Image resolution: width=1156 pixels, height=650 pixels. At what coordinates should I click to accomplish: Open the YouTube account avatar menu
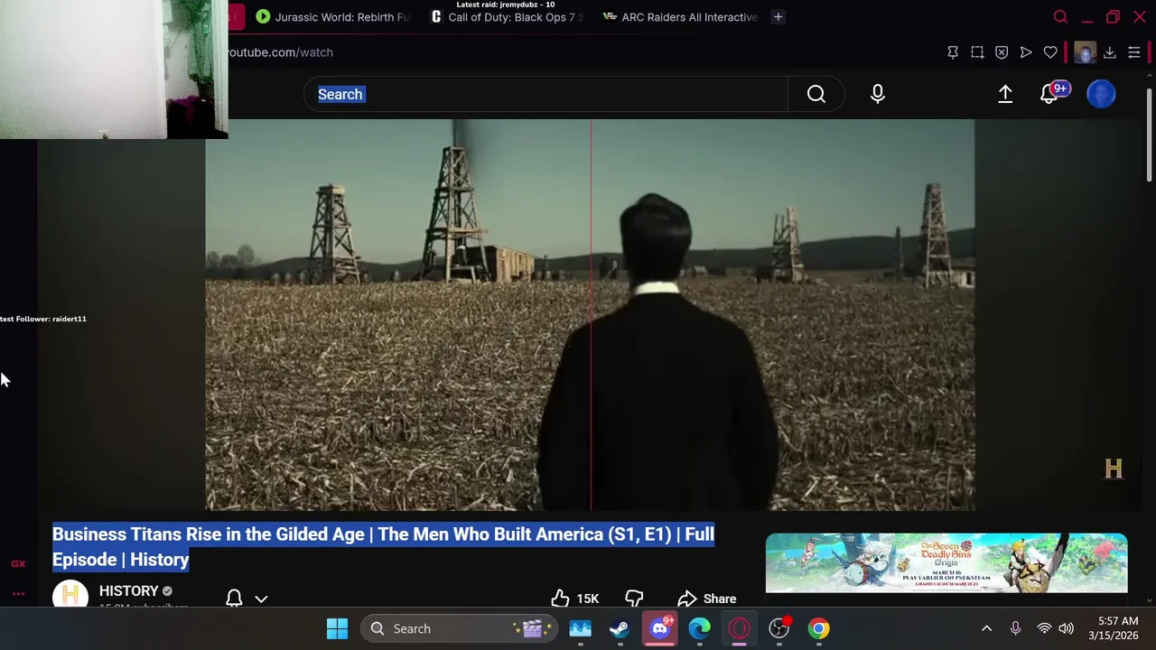tap(1101, 94)
